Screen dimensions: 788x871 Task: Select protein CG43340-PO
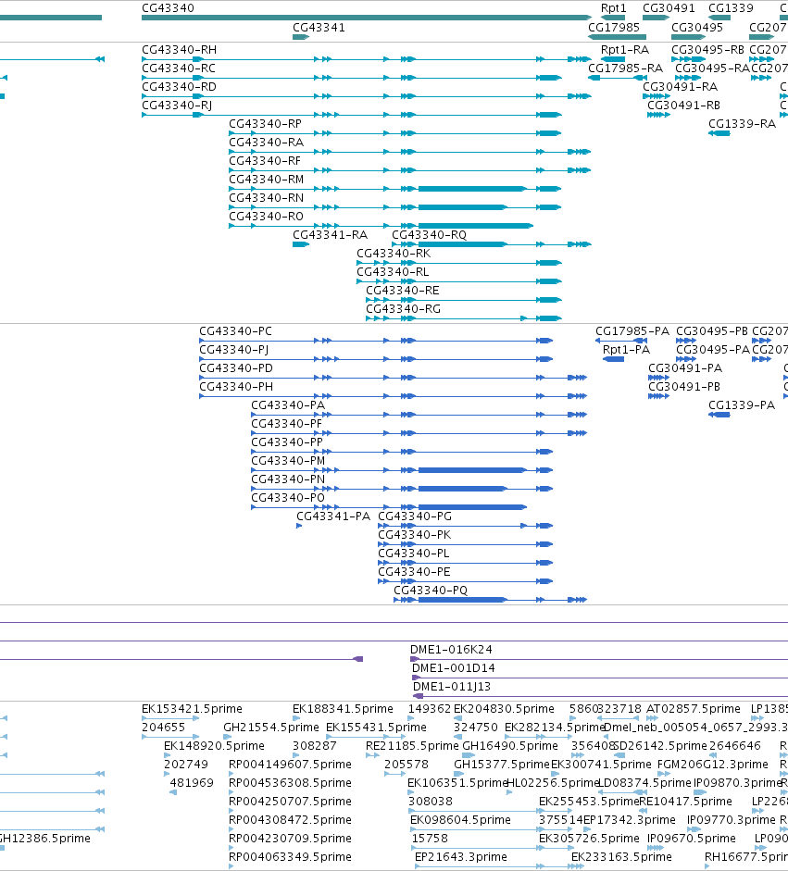[x=288, y=498]
